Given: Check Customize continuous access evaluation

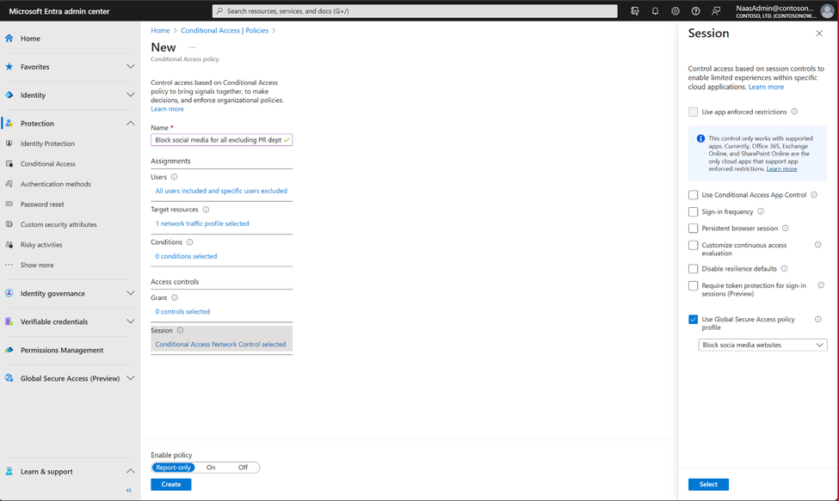Looking at the screenshot, I should point(693,245).
